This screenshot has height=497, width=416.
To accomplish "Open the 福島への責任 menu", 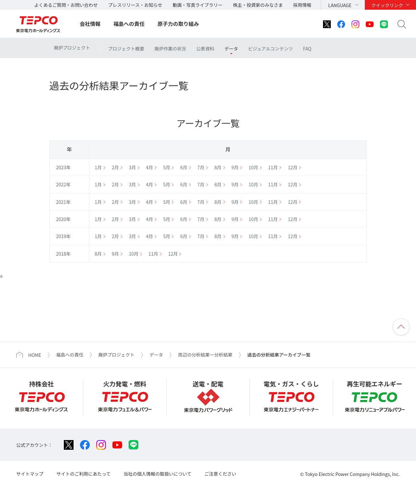I will [x=129, y=24].
